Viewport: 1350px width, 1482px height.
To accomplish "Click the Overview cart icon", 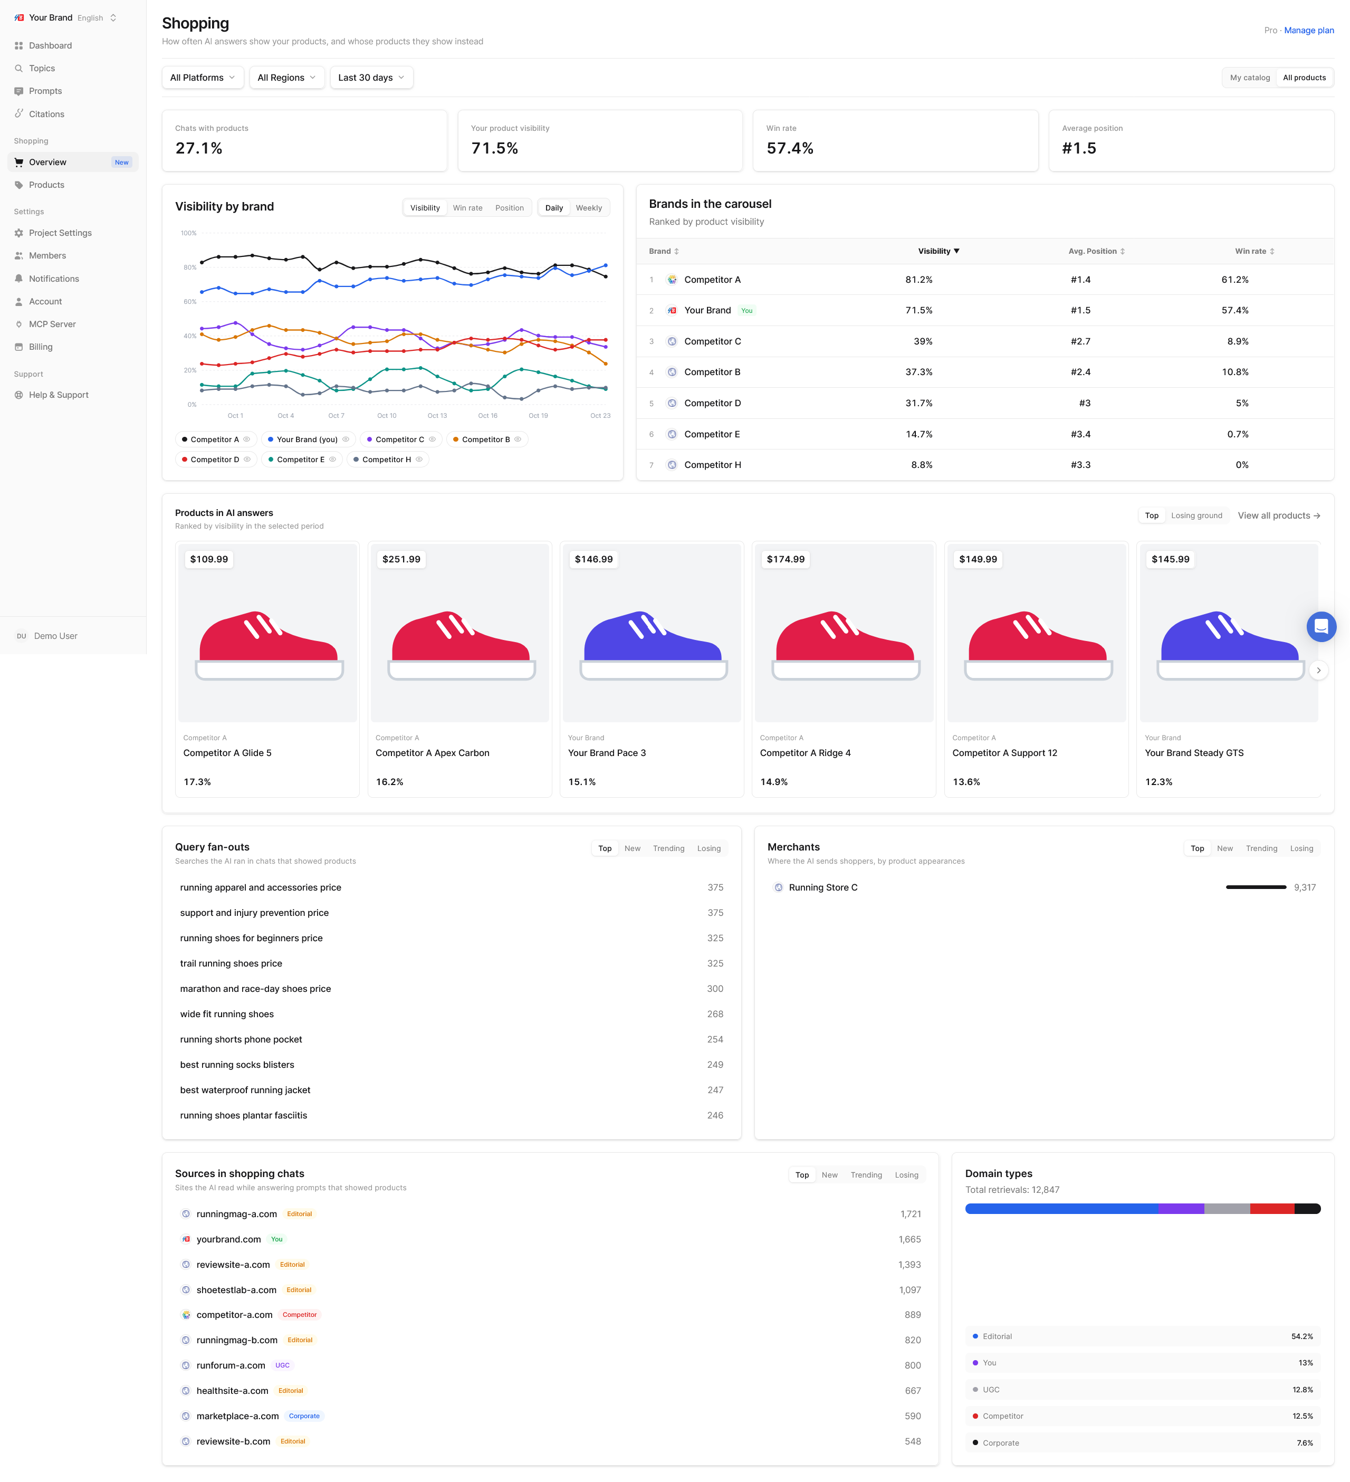I will pos(19,162).
